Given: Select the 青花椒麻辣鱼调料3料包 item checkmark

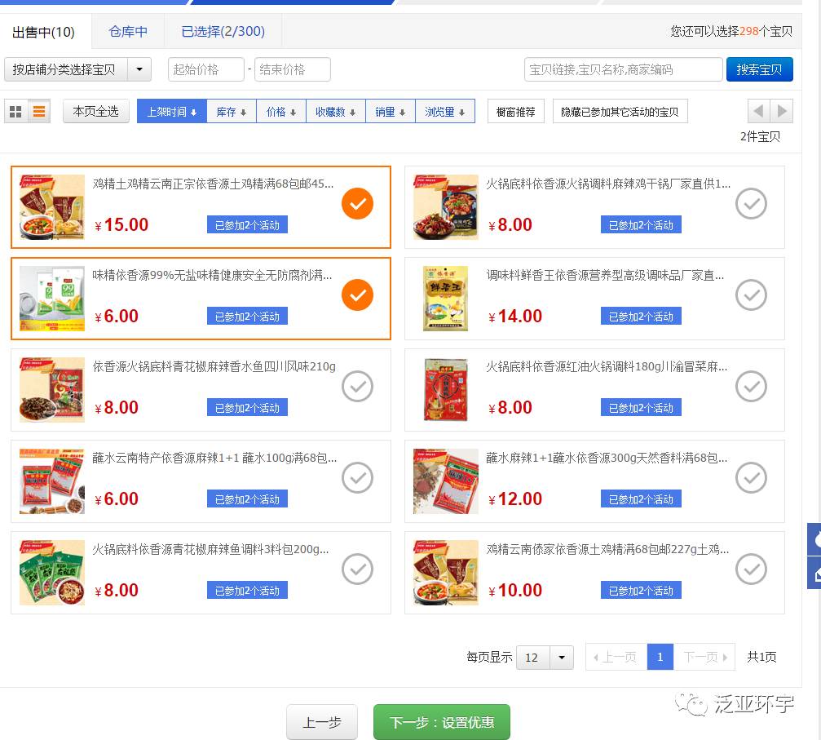Looking at the screenshot, I should tap(358, 569).
